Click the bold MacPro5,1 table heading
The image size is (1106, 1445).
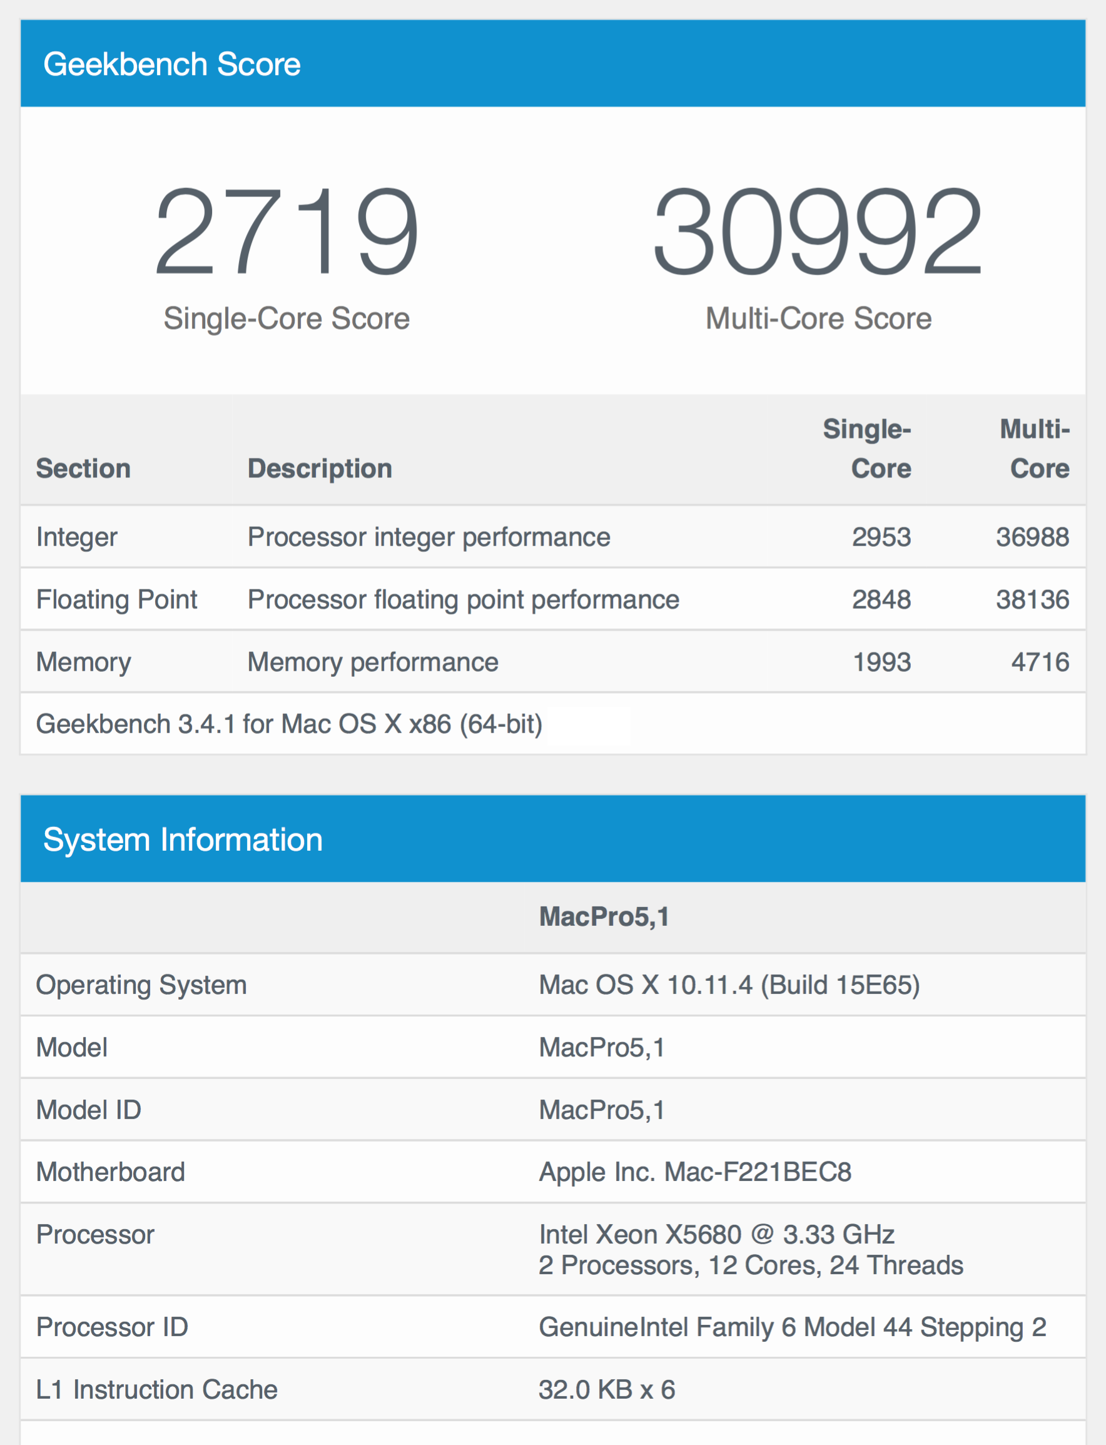click(604, 916)
